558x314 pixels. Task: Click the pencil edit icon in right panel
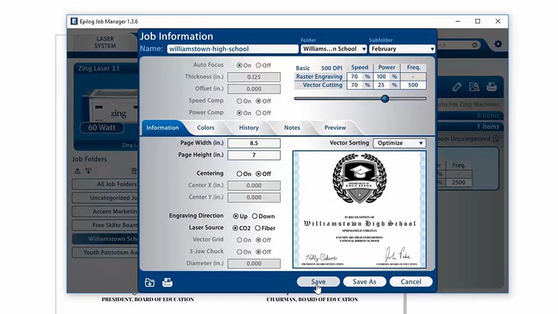point(457,87)
